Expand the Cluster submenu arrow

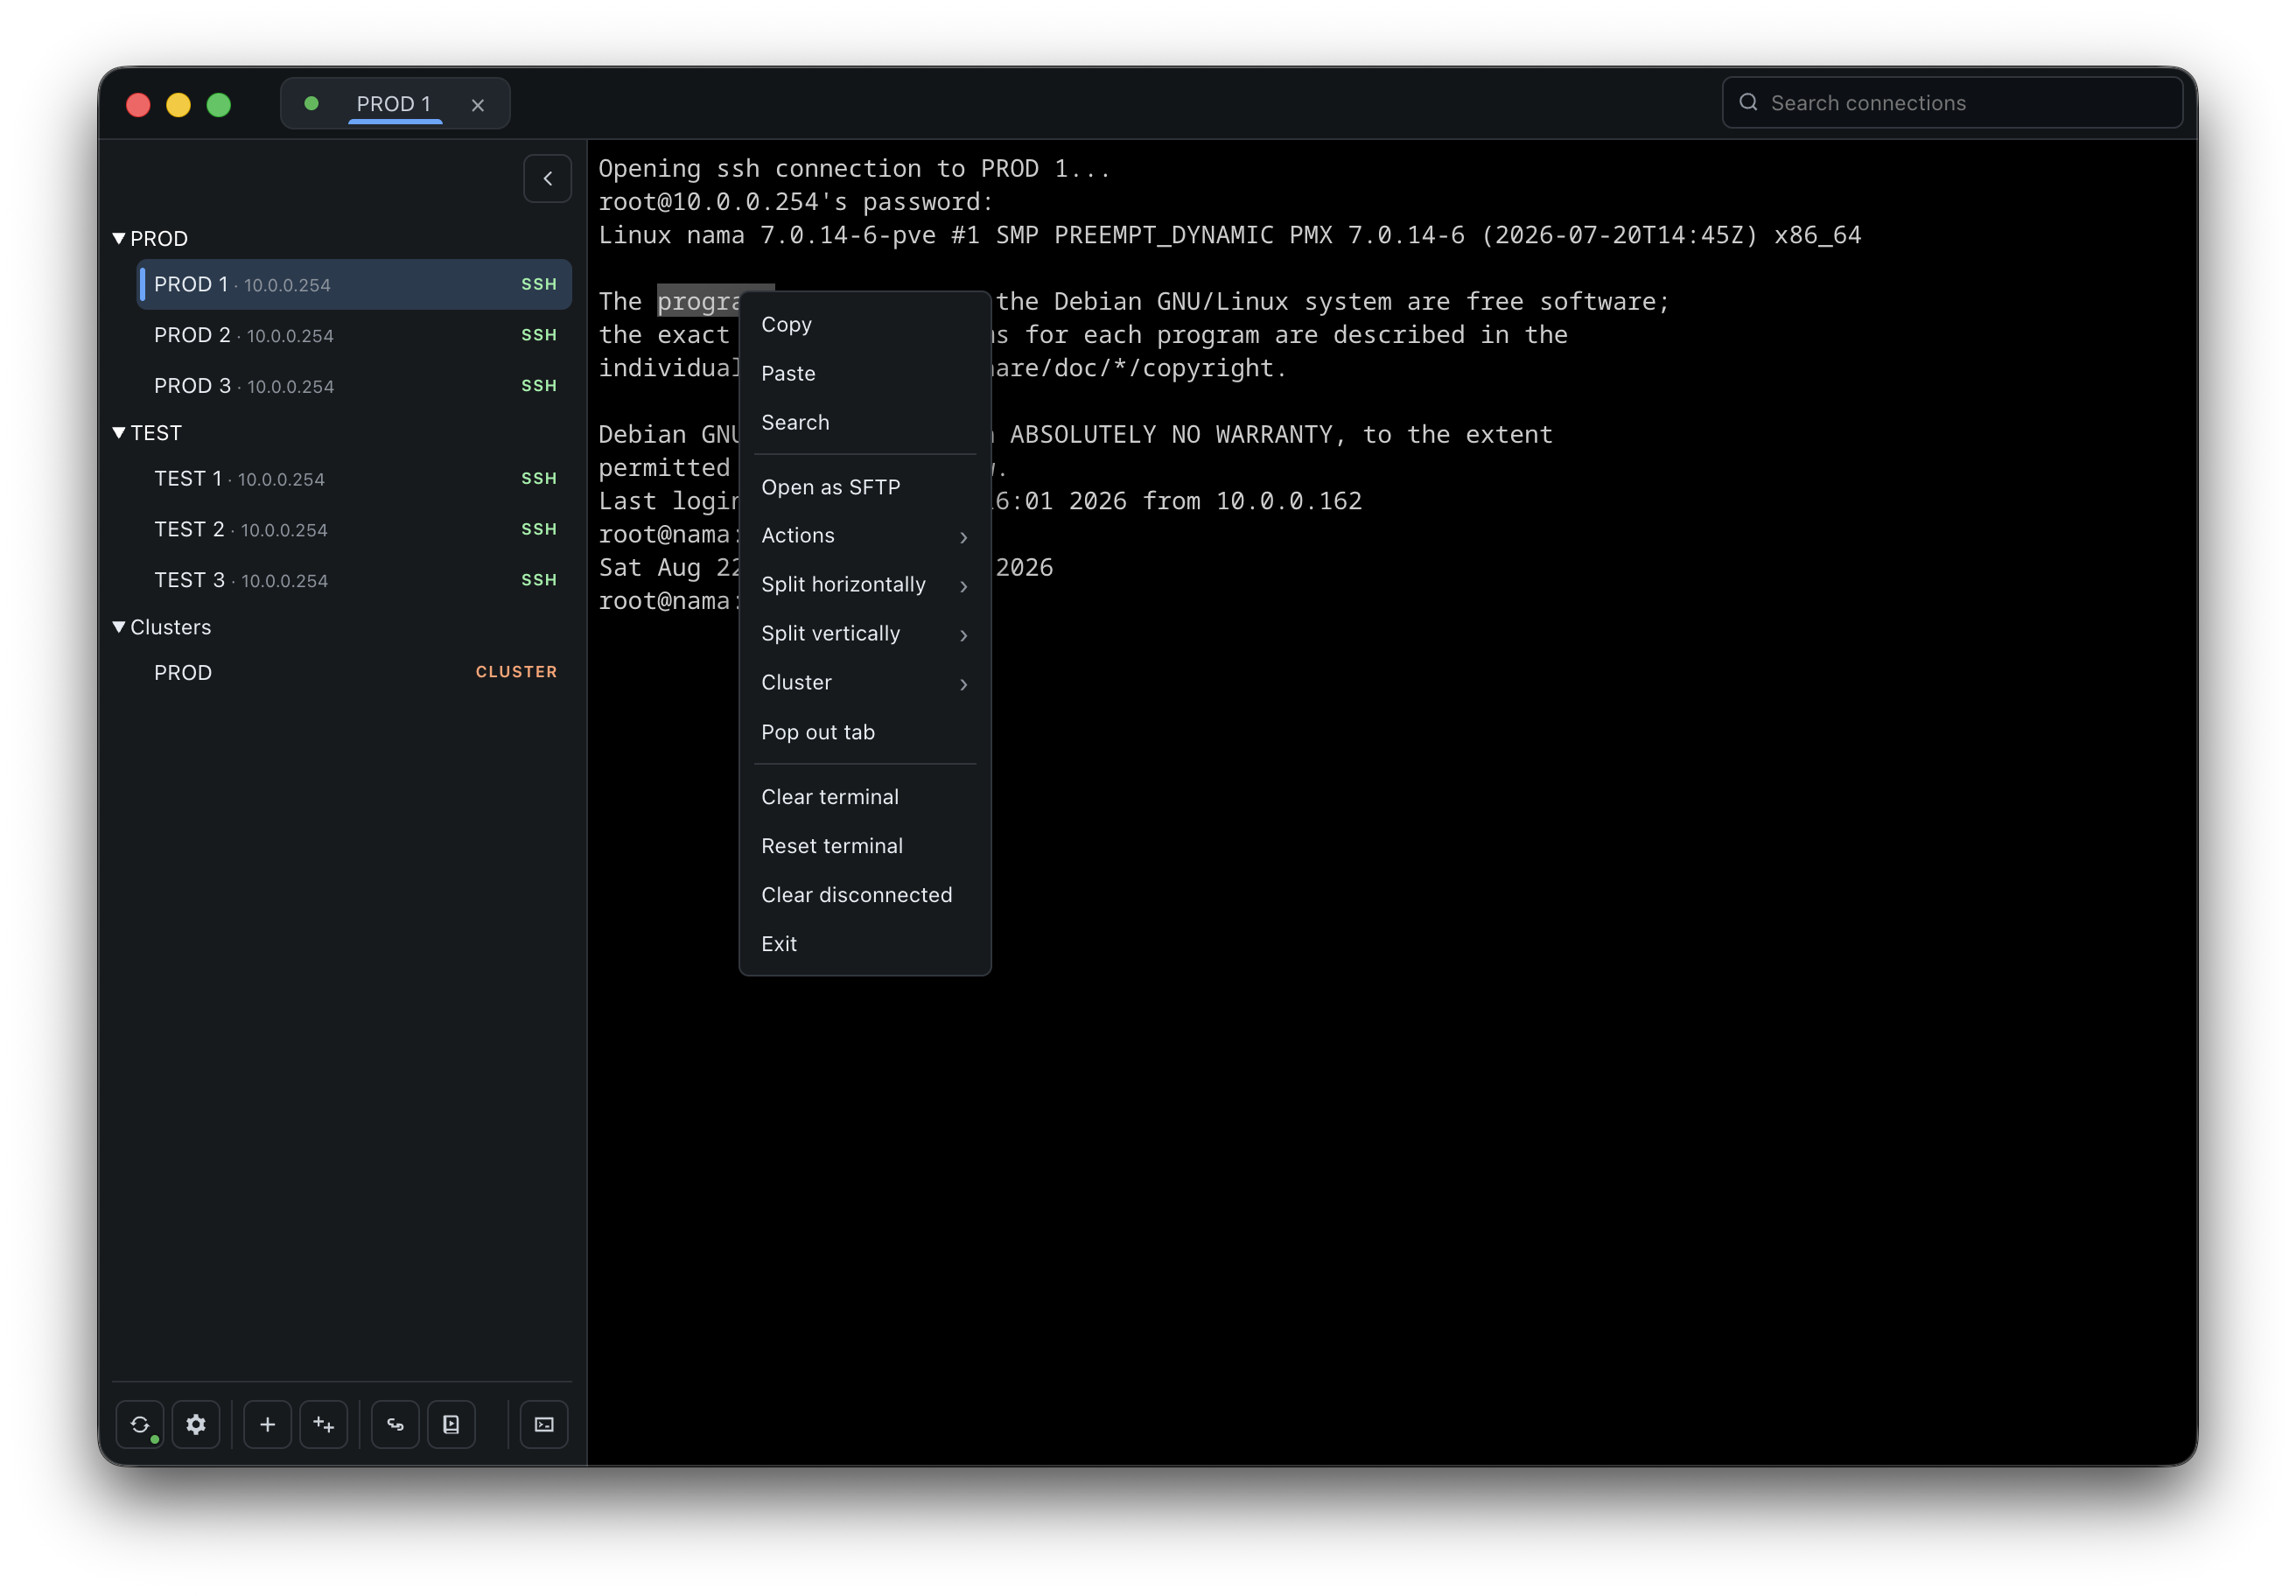tap(963, 684)
